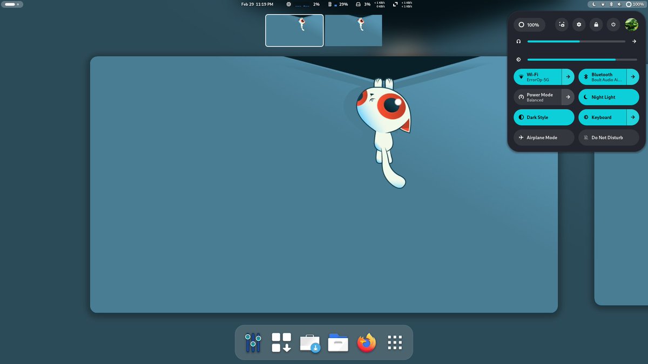Adjust the headphone volume slider
Screen dimensions: 648x364
click(x=576, y=42)
